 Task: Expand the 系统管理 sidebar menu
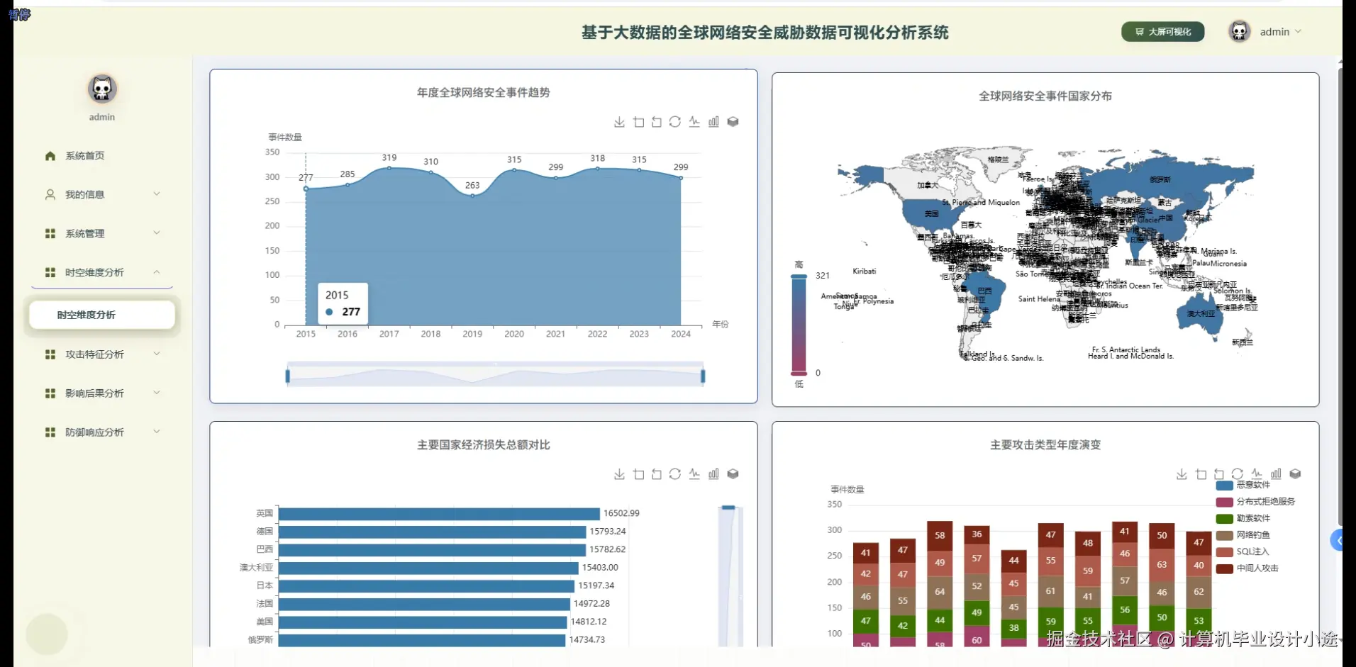pyautogui.click(x=102, y=233)
